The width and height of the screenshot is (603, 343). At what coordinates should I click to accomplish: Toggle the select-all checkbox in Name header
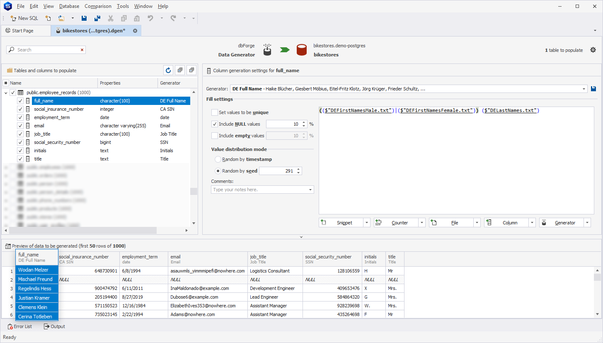(6, 83)
